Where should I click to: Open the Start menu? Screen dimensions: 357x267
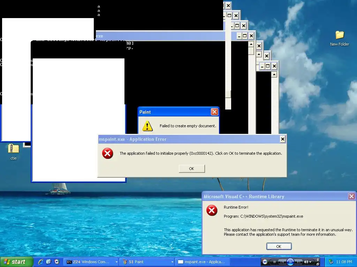click(16, 262)
